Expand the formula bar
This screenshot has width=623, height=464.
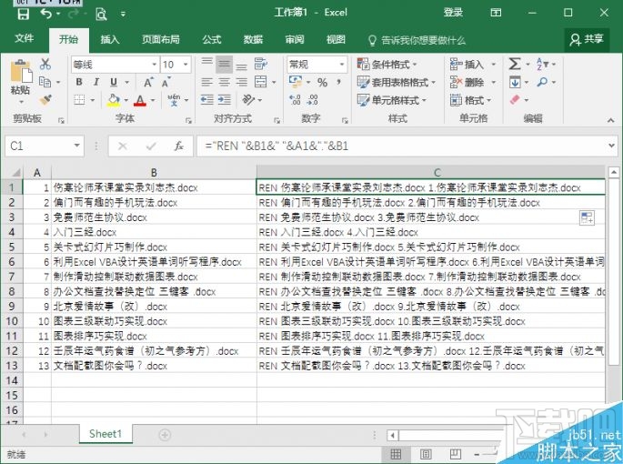(611, 146)
